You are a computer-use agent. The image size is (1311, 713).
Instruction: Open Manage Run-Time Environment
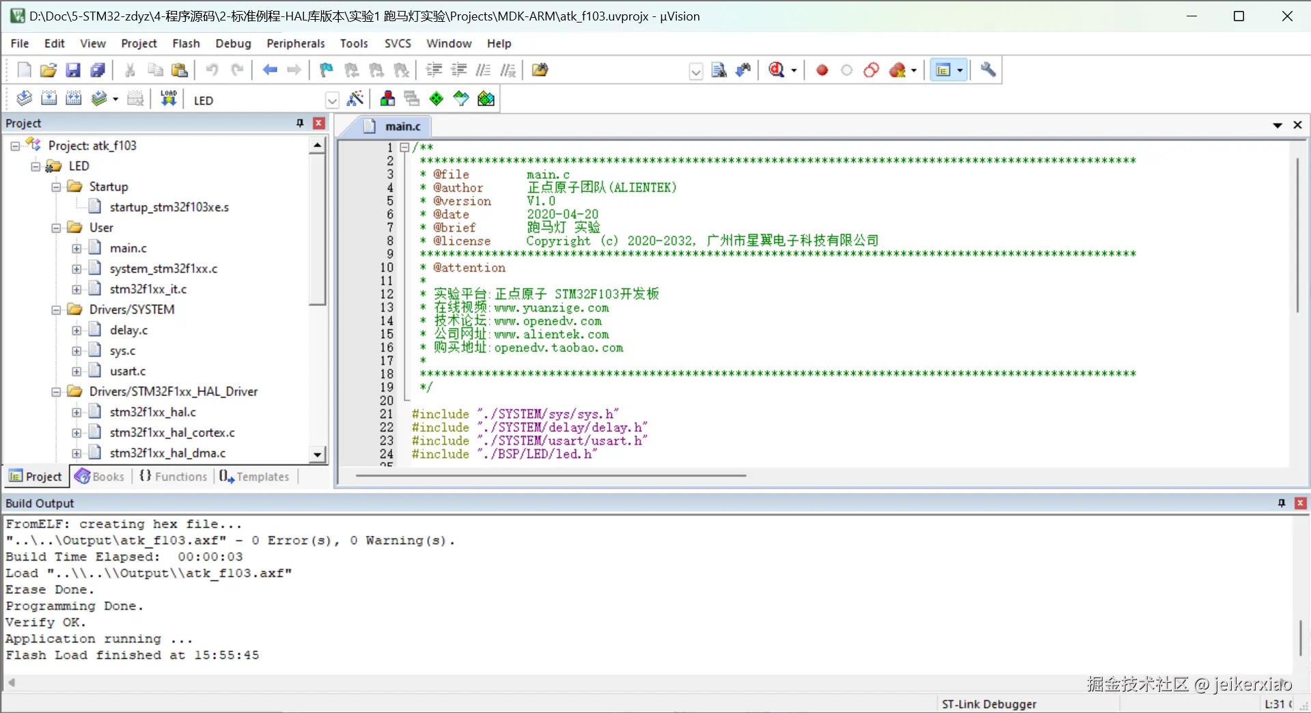point(437,99)
